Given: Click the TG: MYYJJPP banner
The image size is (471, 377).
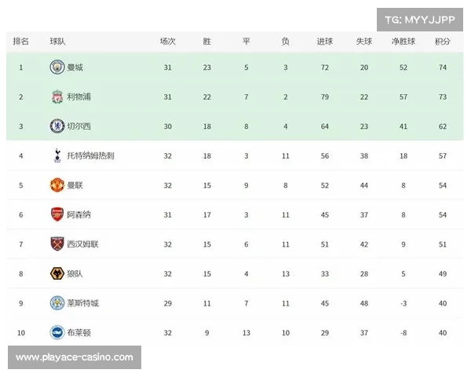Looking at the screenshot, I should click(420, 20).
